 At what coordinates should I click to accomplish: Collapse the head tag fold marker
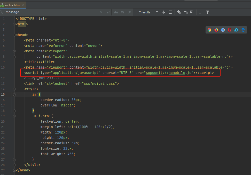point(14,35)
